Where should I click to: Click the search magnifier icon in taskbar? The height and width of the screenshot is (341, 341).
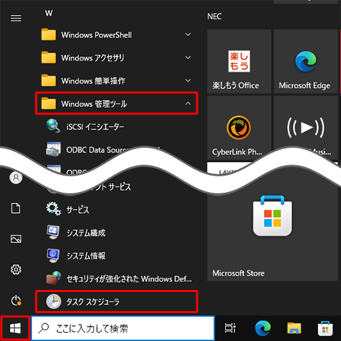click(x=44, y=328)
